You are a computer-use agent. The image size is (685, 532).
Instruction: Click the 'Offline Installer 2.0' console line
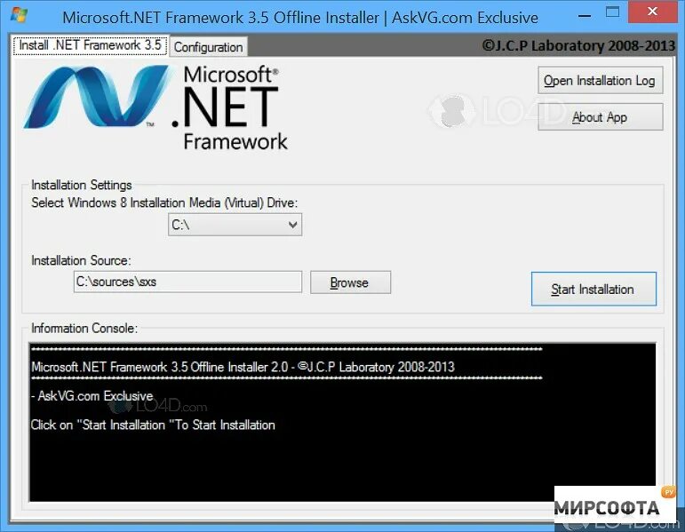pyautogui.click(x=243, y=367)
